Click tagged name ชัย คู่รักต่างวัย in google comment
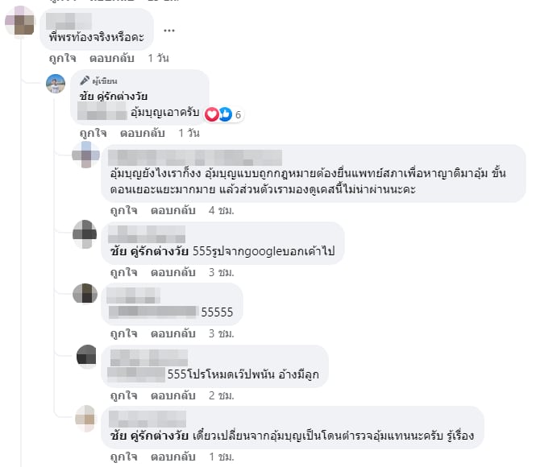The height and width of the screenshot is (467, 536). click(x=149, y=251)
